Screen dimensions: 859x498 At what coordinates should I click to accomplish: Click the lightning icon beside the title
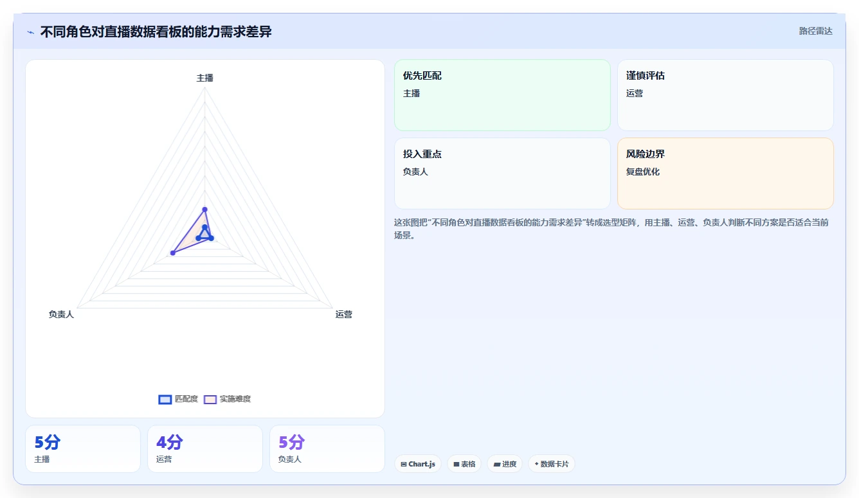[x=30, y=32]
